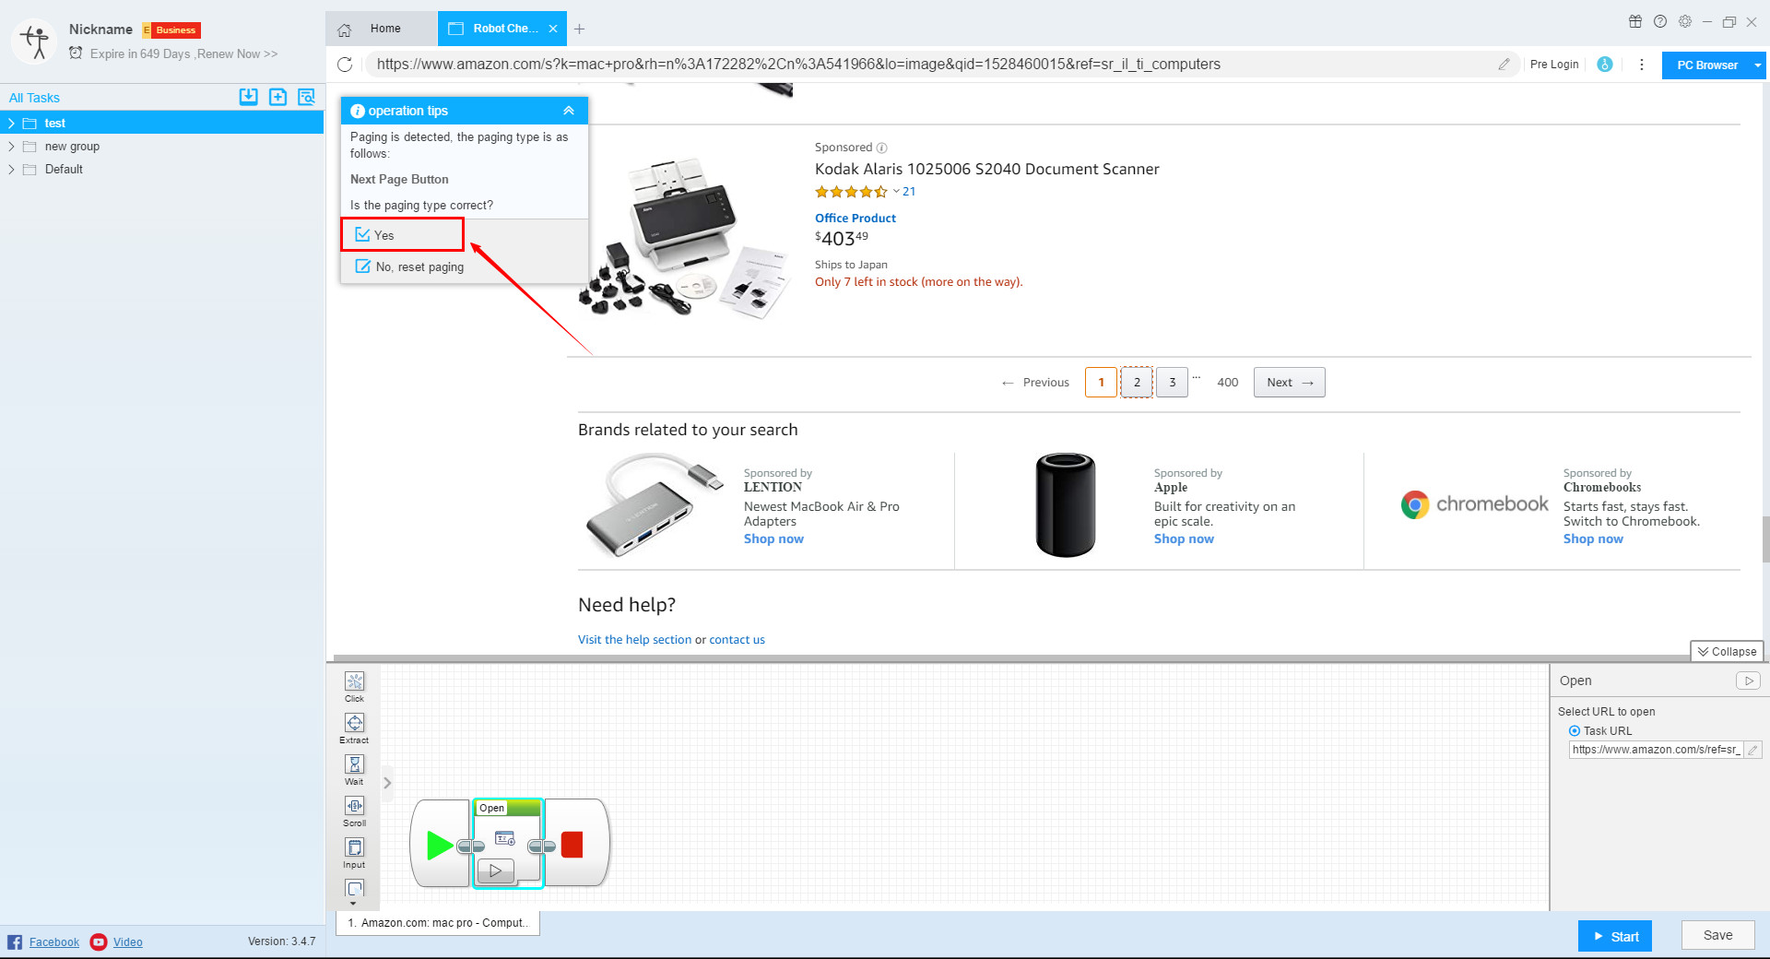The width and height of the screenshot is (1770, 959).
Task: Click the new task plus icon
Action: pyautogui.click(x=277, y=97)
